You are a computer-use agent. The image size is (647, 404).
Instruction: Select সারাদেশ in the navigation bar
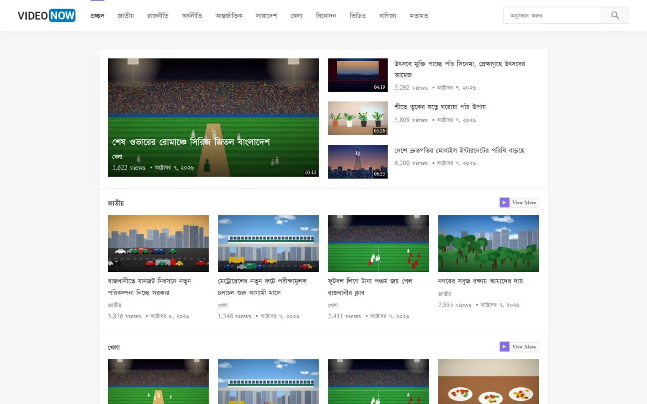266,16
